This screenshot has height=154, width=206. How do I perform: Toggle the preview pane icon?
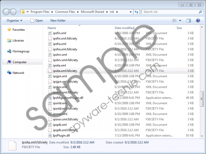click(189, 21)
